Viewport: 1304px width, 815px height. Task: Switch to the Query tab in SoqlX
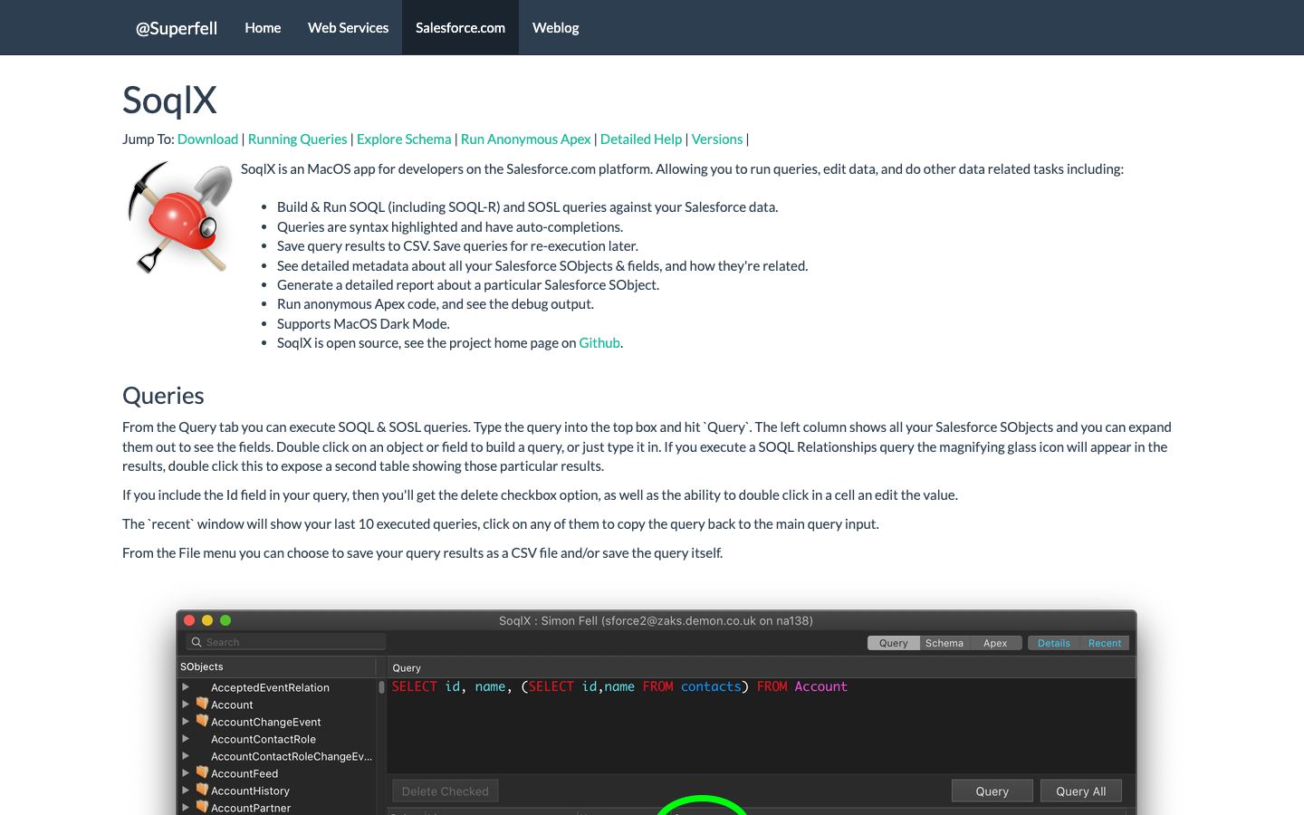pos(893,643)
